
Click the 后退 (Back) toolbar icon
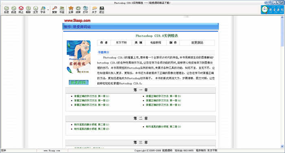tap(7, 10)
